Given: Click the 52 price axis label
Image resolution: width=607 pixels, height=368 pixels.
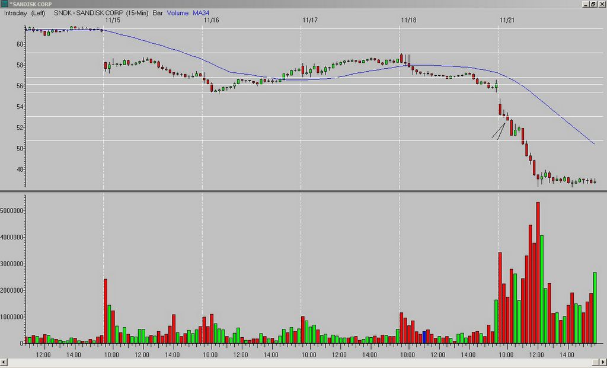Looking at the screenshot, I should click(20, 127).
